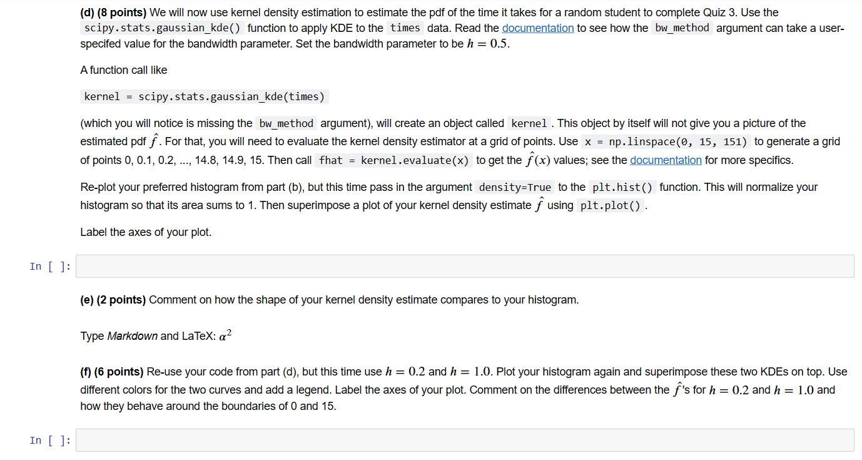The width and height of the screenshot is (862, 460).
Task: Select the second kernel inline code mention
Action: [529, 123]
